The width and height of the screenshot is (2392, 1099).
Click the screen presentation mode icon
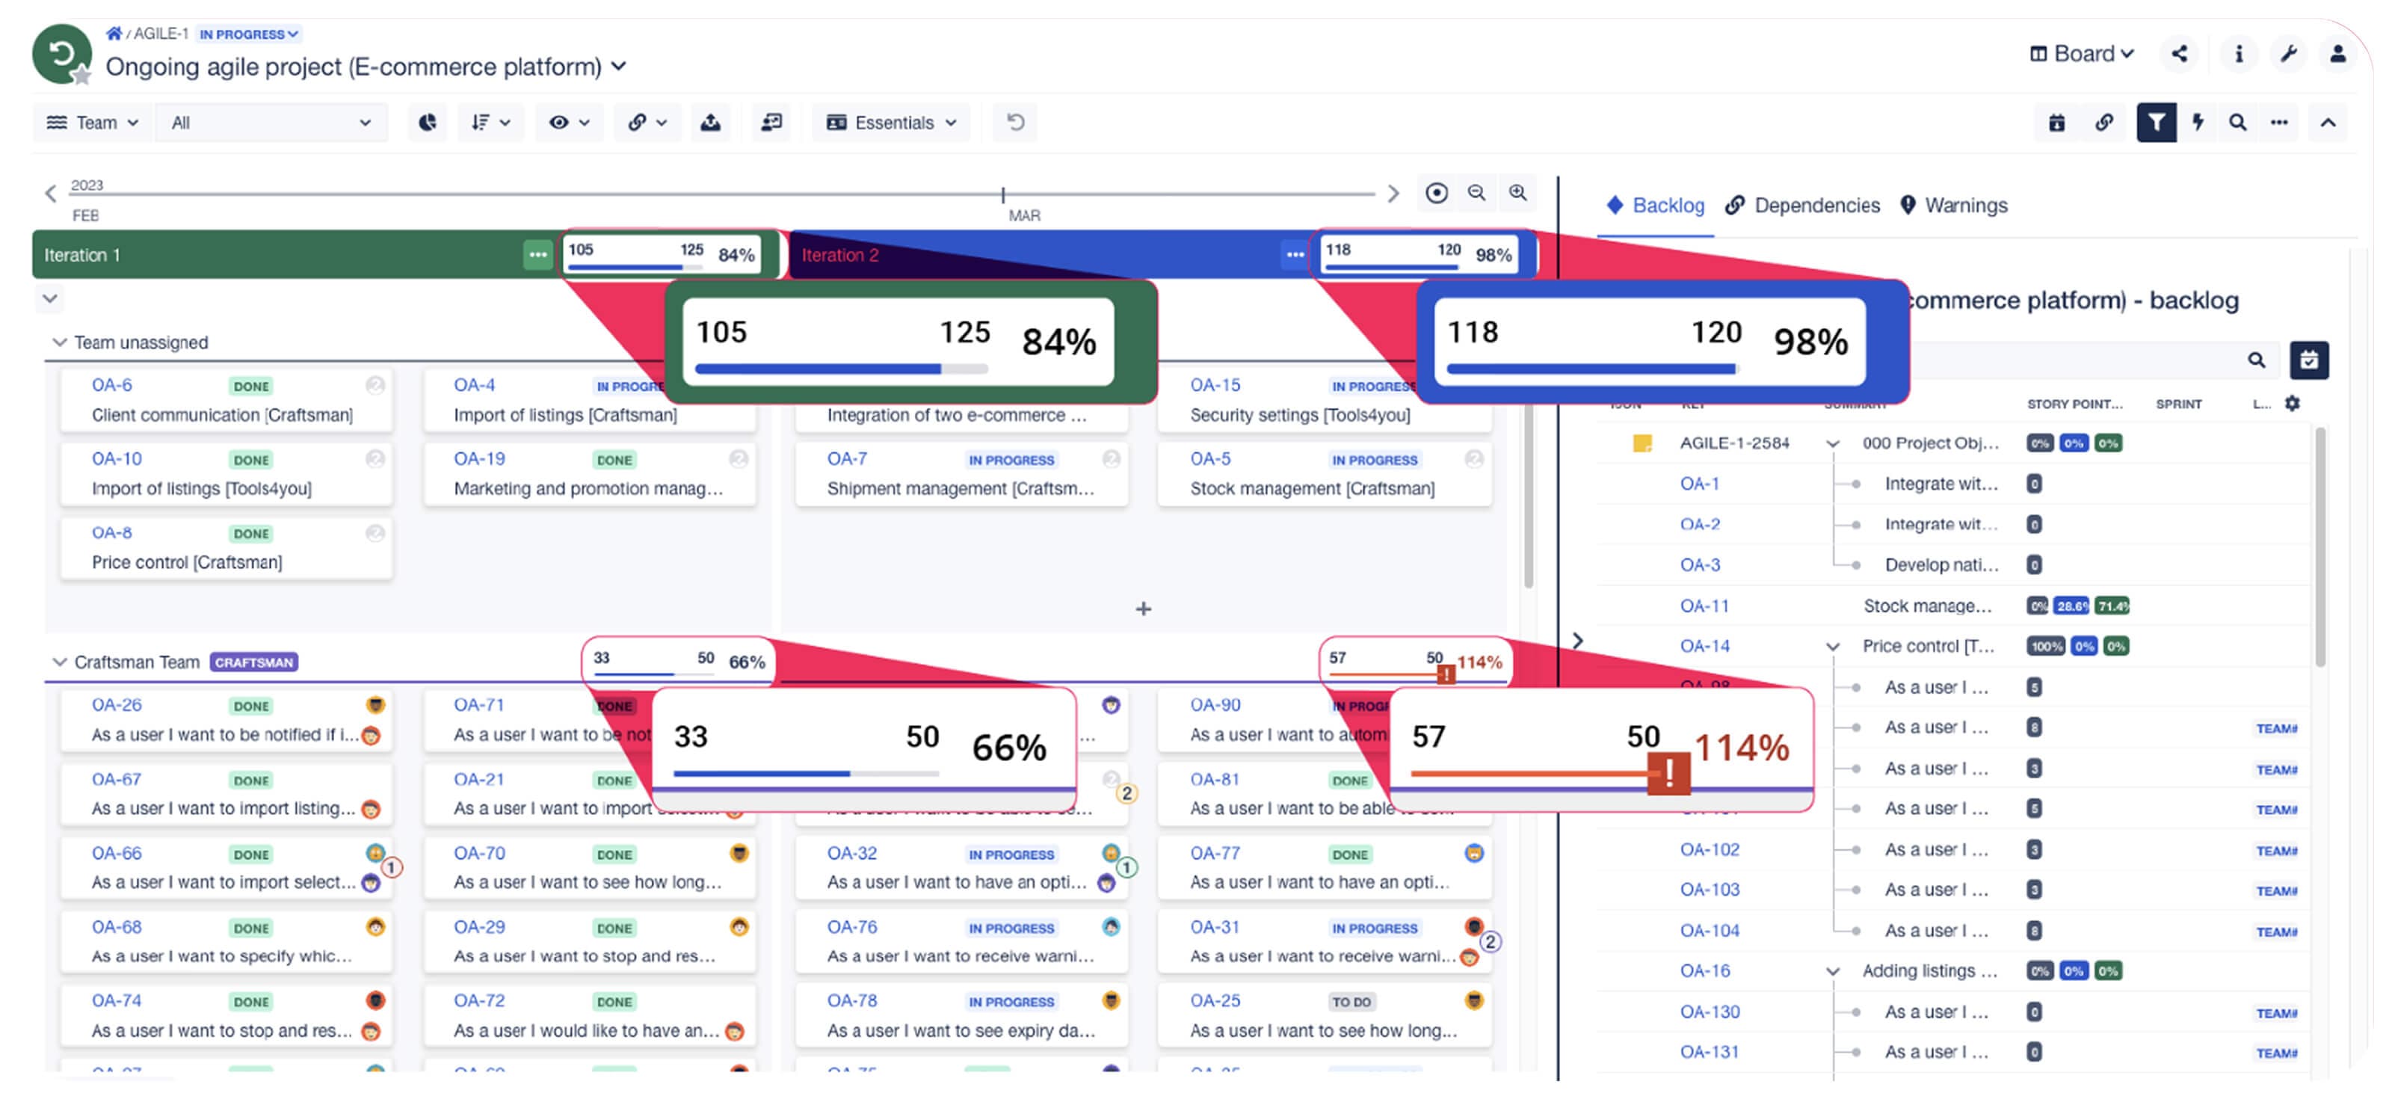pyautogui.click(x=771, y=123)
